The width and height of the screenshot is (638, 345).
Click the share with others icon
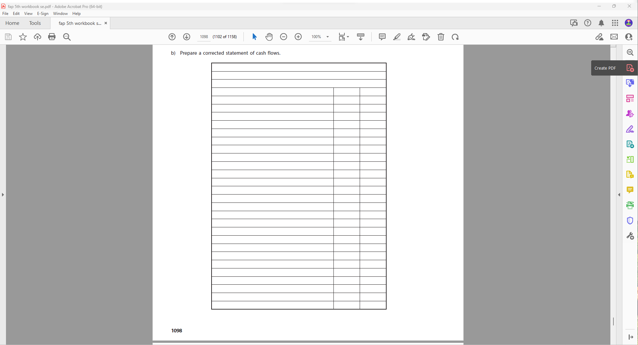click(x=629, y=37)
